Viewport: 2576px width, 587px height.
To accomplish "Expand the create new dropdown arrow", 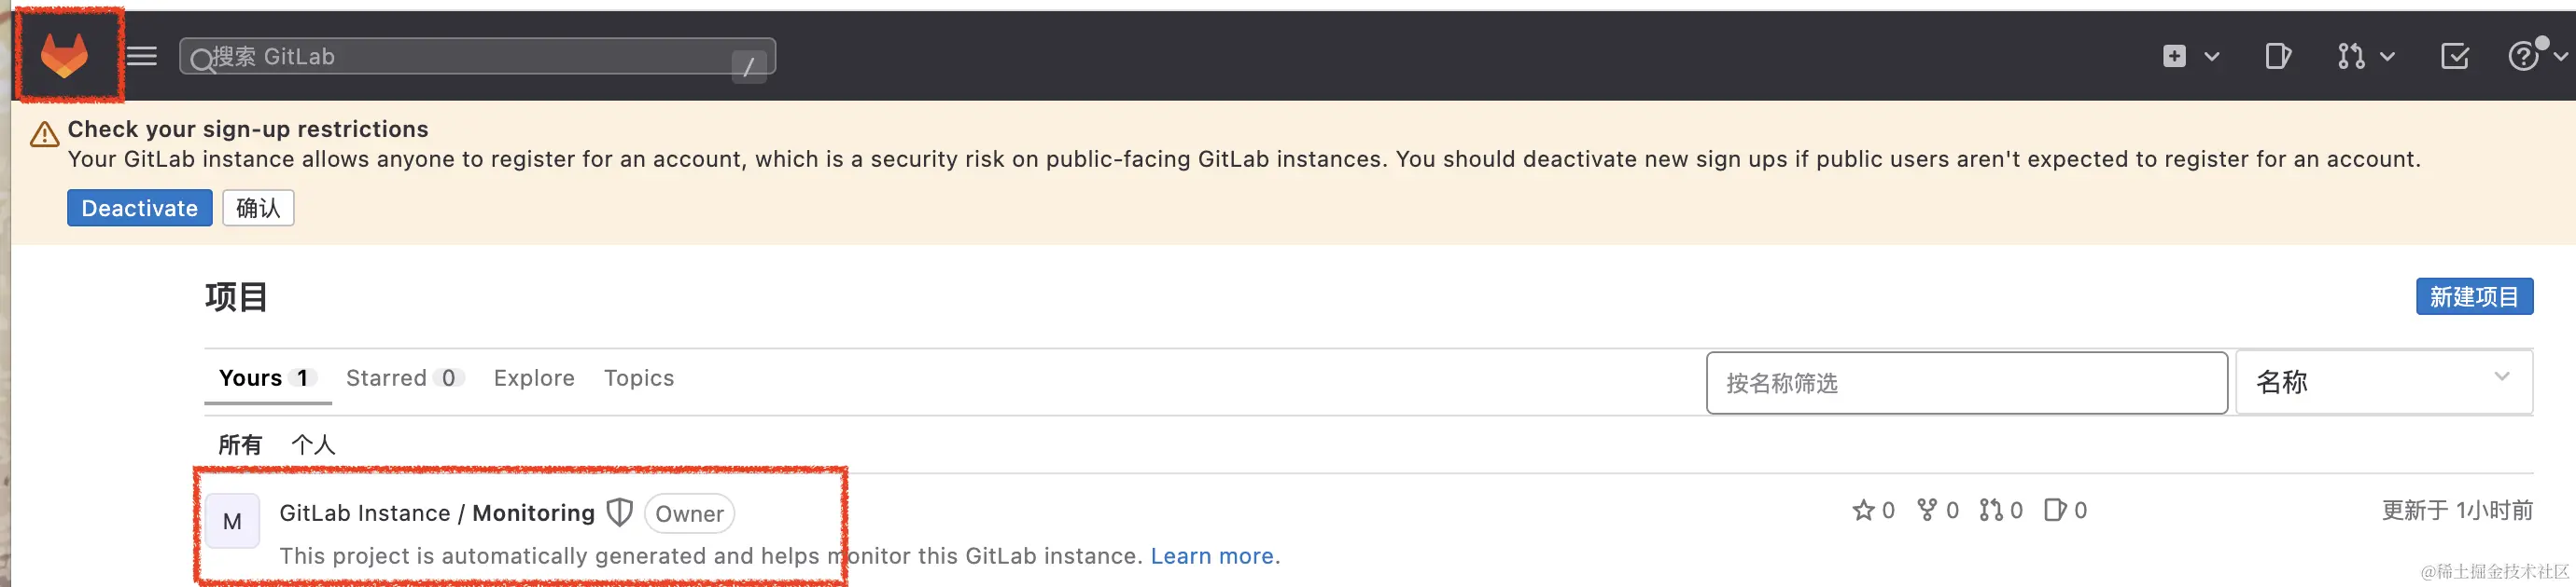I will pos(2212,56).
